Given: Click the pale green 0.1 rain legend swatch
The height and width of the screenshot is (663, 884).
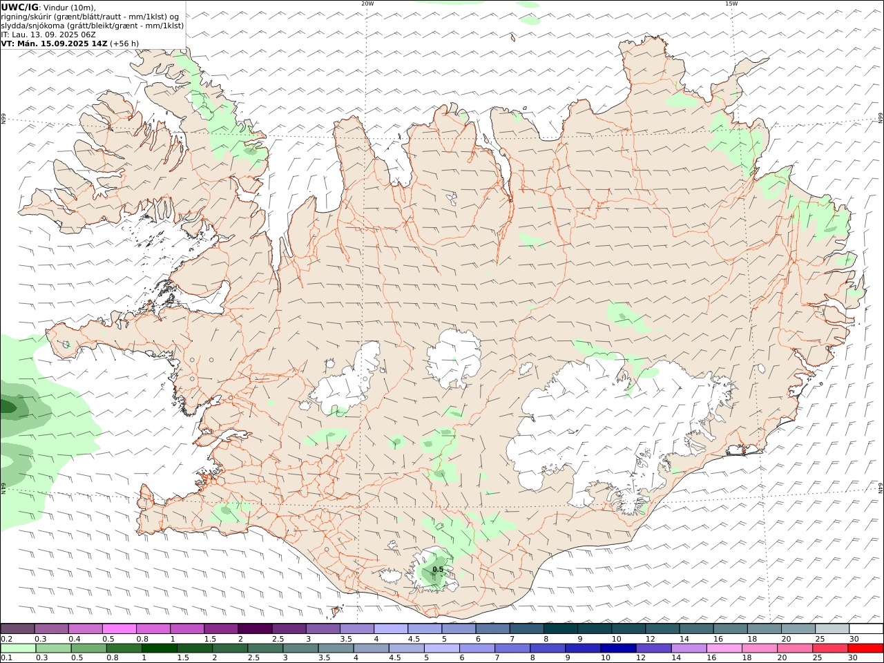Looking at the screenshot, I should click(18, 648).
